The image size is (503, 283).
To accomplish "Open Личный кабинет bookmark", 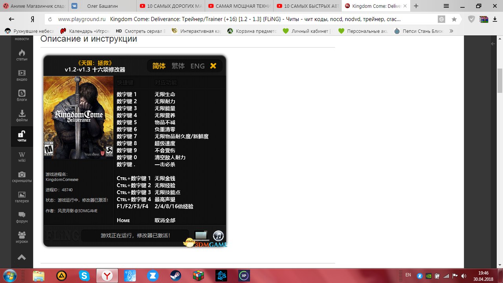I will pyautogui.click(x=307, y=31).
